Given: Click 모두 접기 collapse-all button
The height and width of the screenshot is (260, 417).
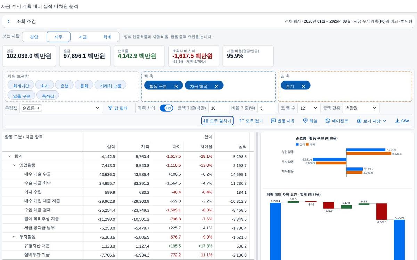Looking at the screenshot, I should pos(251,121).
